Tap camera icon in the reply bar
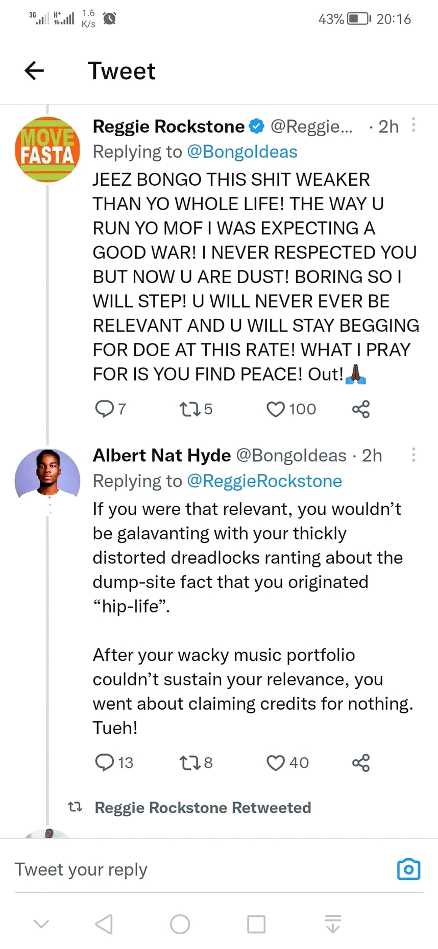 pyautogui.click(x=408, y=869)
